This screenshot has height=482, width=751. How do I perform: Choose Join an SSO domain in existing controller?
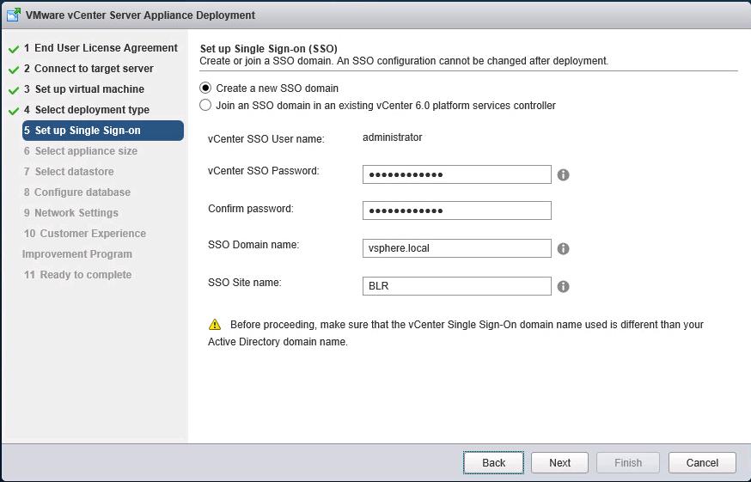tap(205, 106)
